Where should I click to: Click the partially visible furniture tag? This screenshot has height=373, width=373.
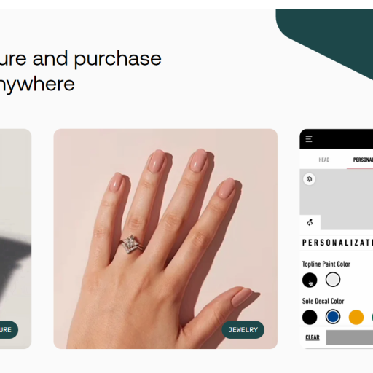click(8, 330)
